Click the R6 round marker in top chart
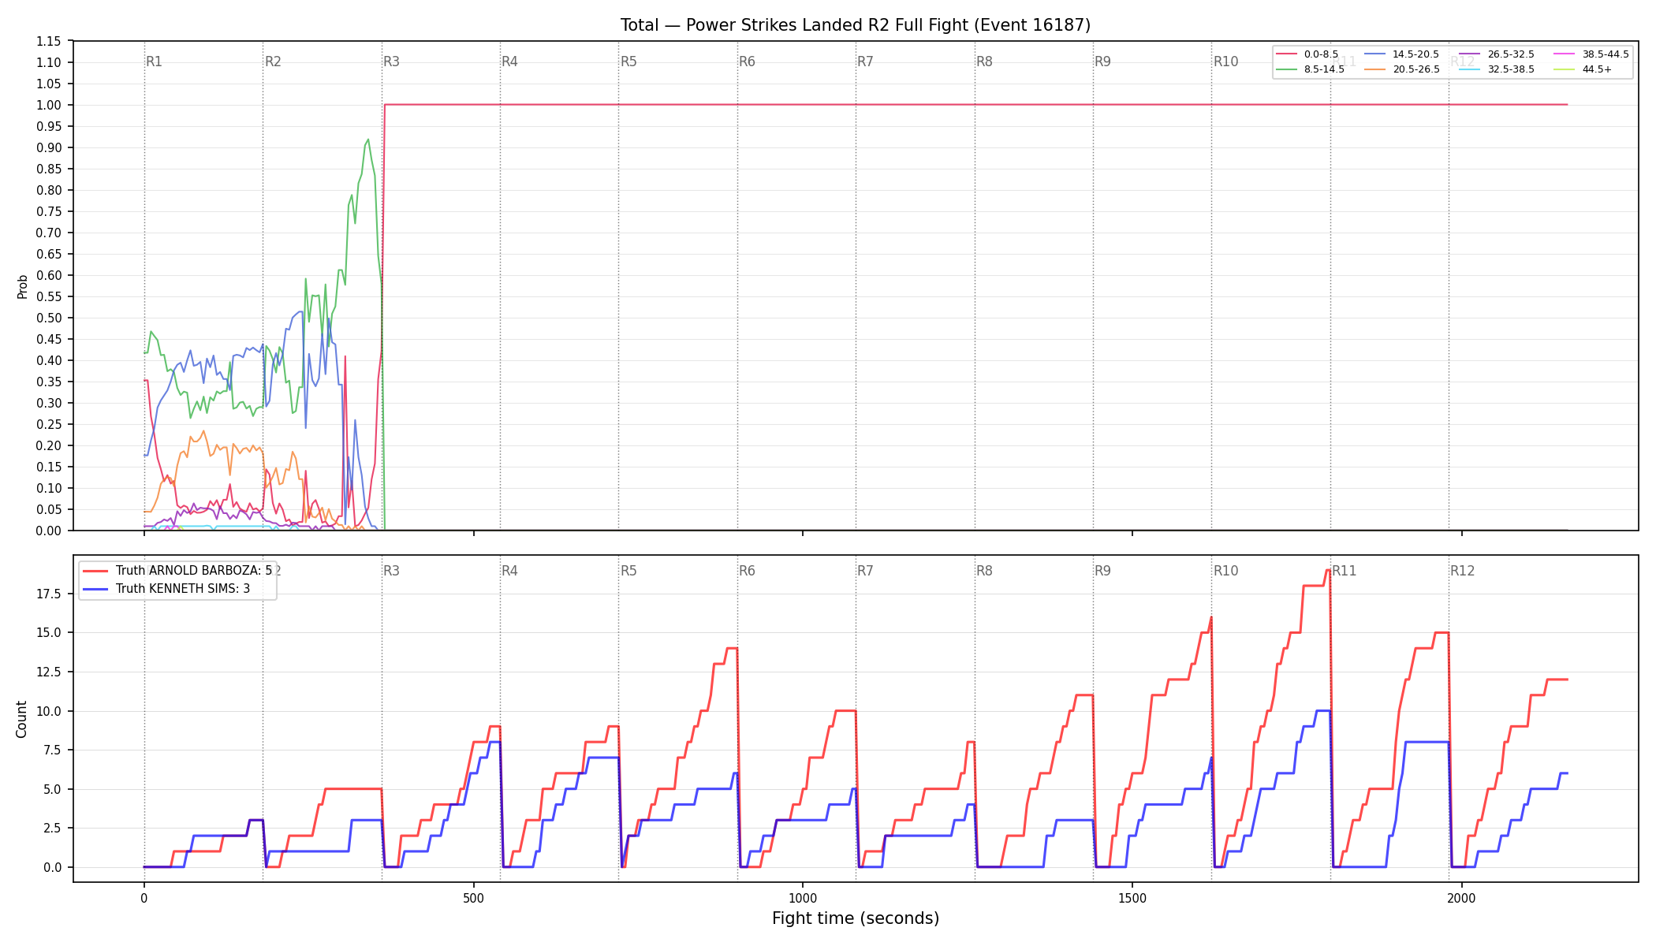The image size is (1656, 946). point(747,61)
